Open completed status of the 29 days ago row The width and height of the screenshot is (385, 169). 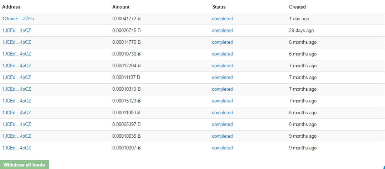tap(222, 30)
